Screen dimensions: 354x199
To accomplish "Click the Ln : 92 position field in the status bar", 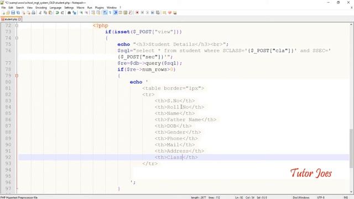I will point(239,197).
